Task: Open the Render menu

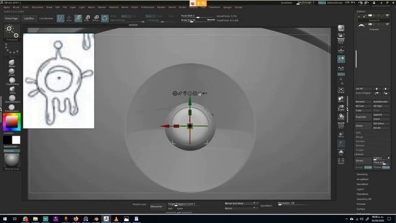Action: [161, 7]
